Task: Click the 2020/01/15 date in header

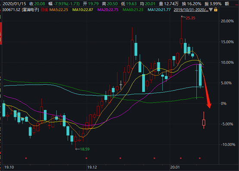Action: coord(14,3)
